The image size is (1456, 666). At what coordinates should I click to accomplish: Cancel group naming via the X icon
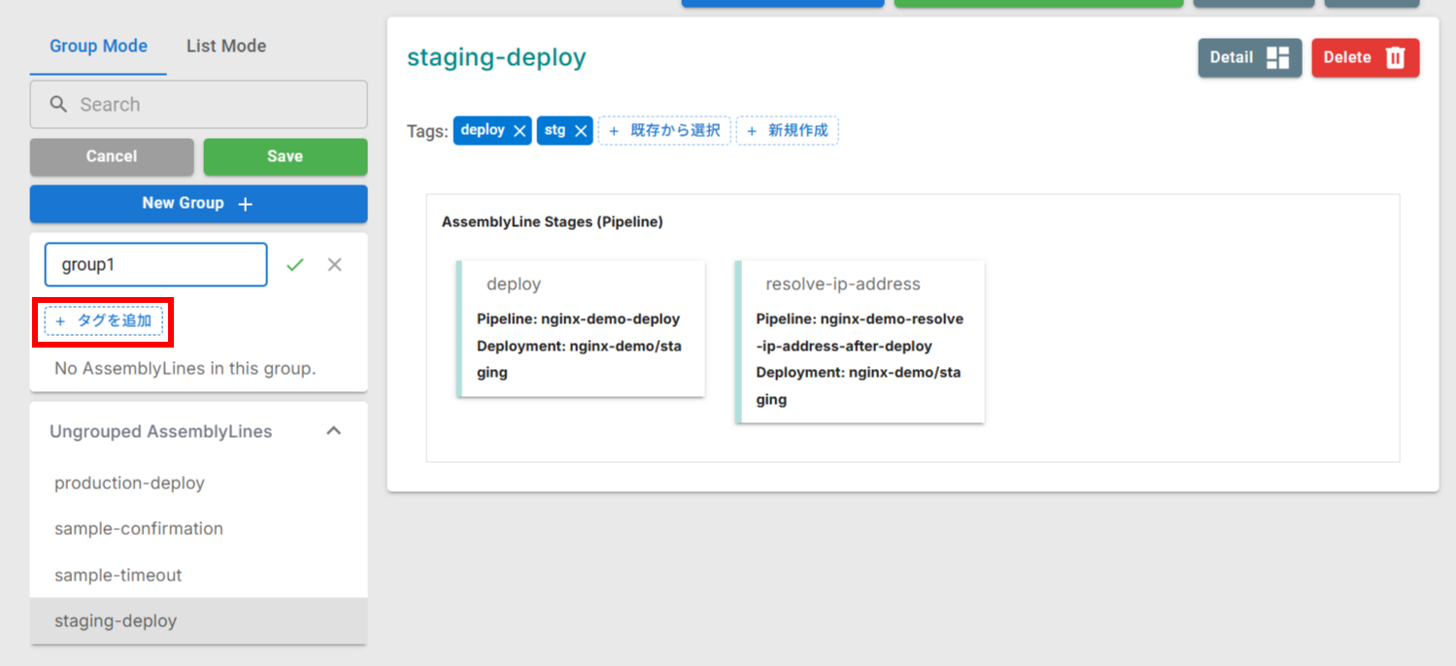click(x=334, y=263)
